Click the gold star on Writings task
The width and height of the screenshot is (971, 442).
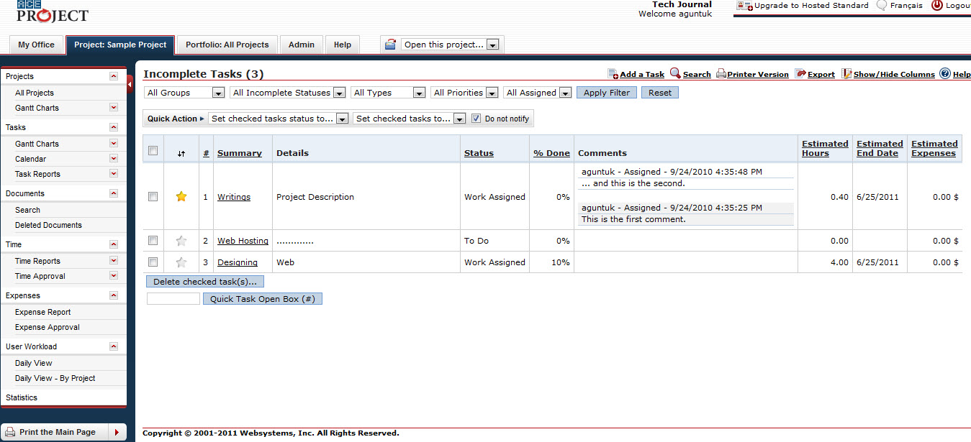pos(181,197)
